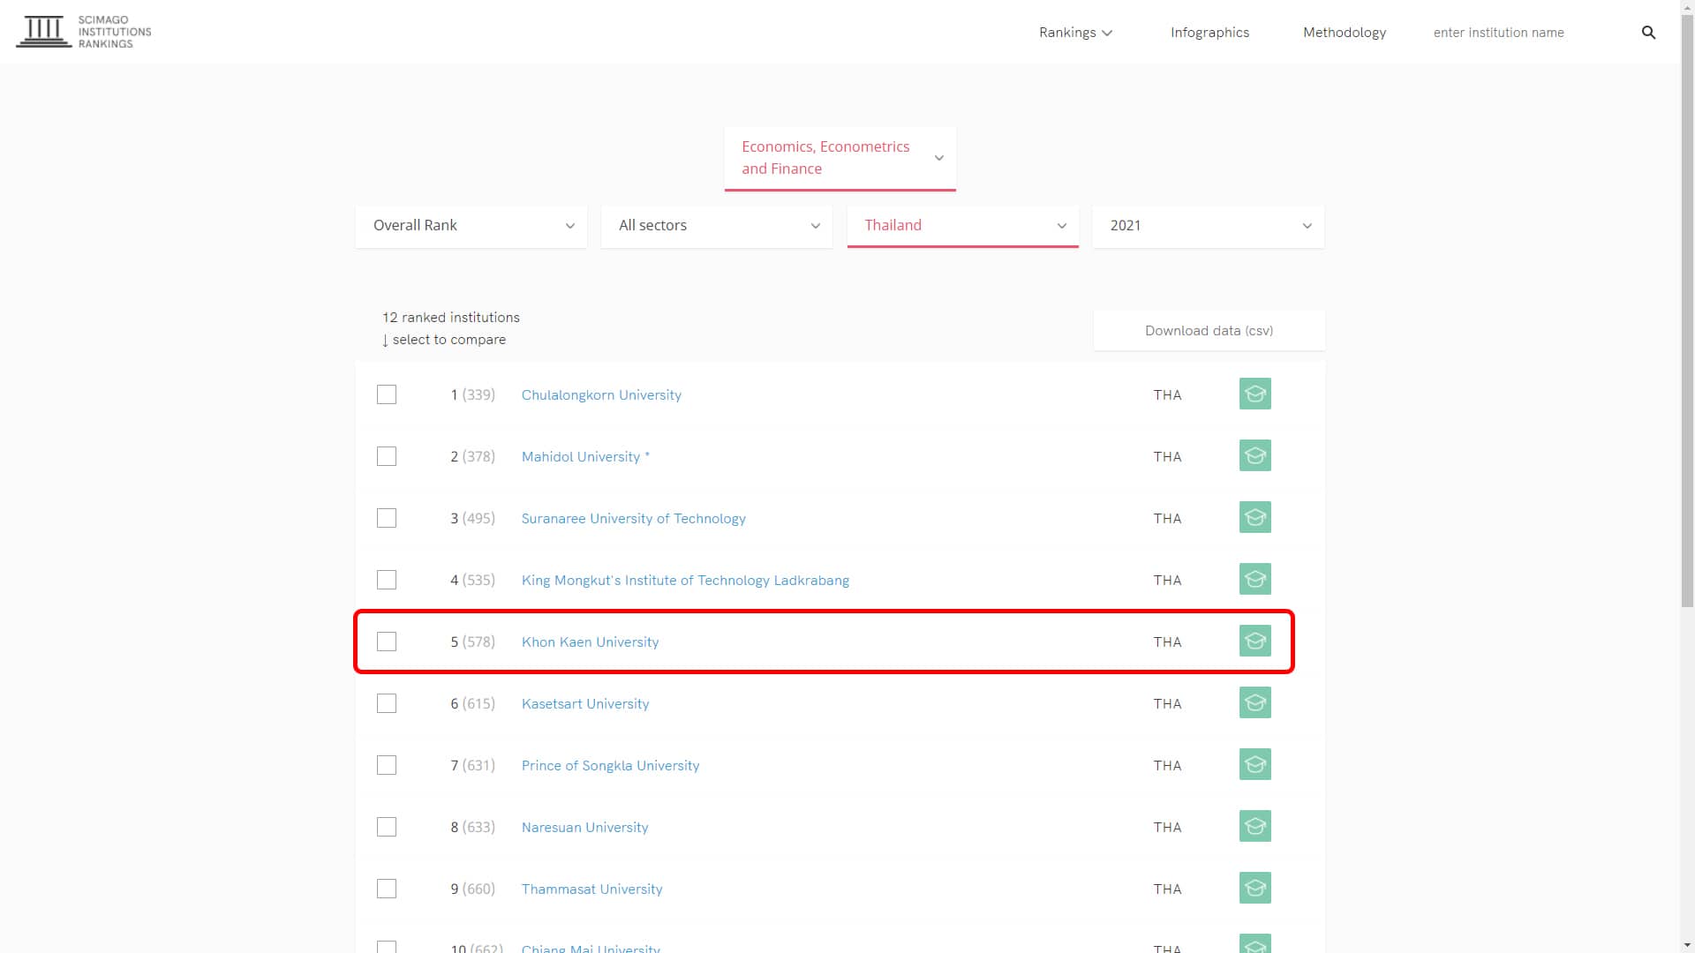The image size is (1695, 953).
Task: Tick the Kasetsart University checkbox
Action: [387, 703]
